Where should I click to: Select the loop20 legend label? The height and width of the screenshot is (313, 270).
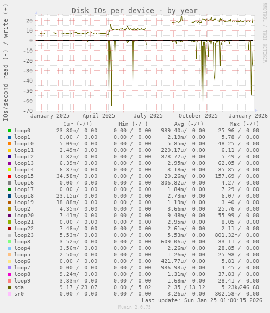coord(24,216)
